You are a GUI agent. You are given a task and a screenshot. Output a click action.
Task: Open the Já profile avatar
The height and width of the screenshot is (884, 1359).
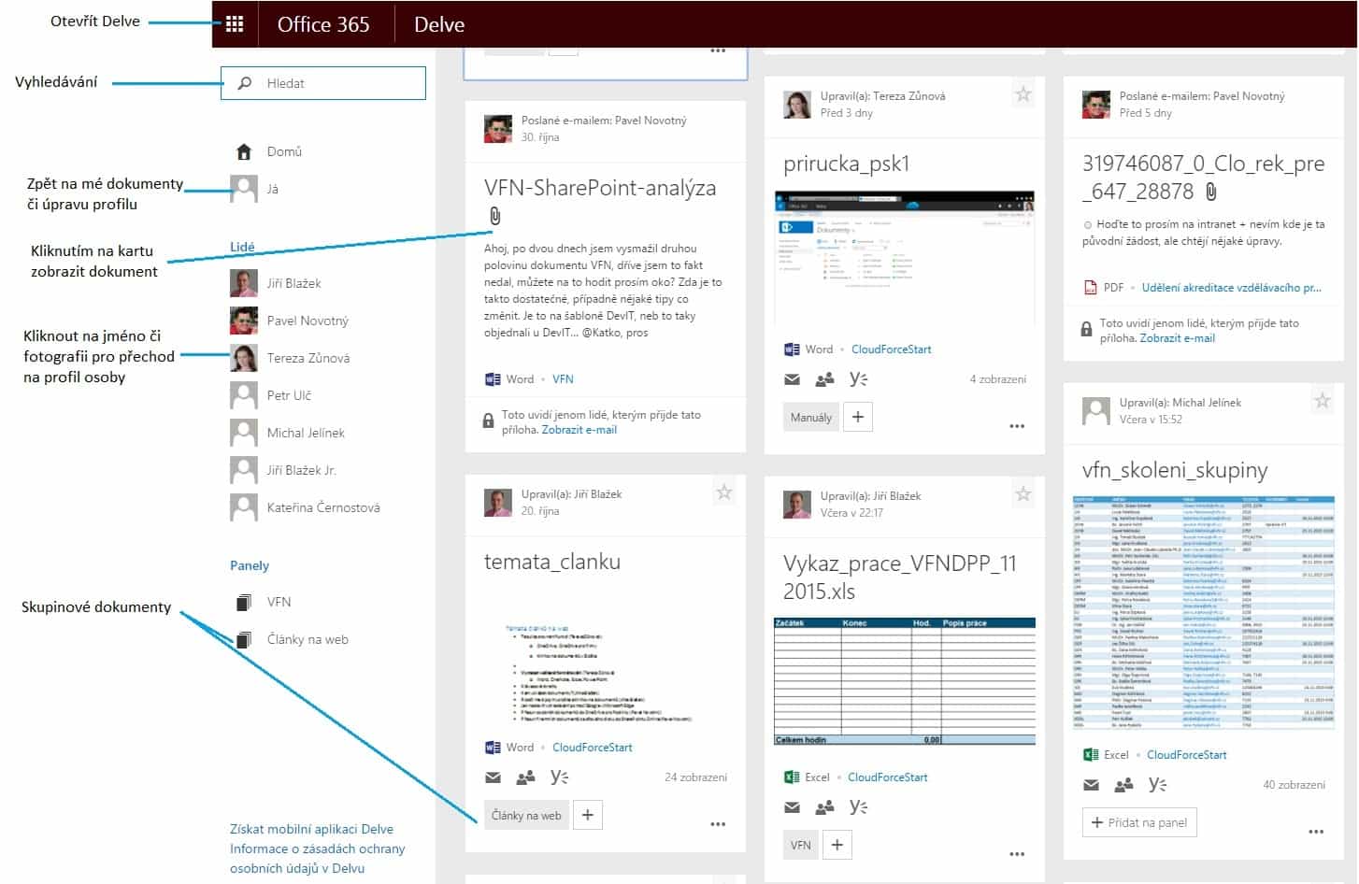[x=244, y=189]
